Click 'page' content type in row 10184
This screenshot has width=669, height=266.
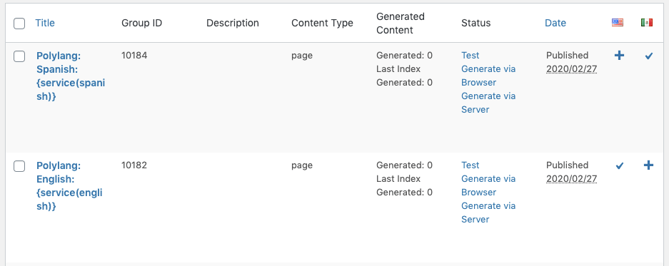(x=302, y=56)
